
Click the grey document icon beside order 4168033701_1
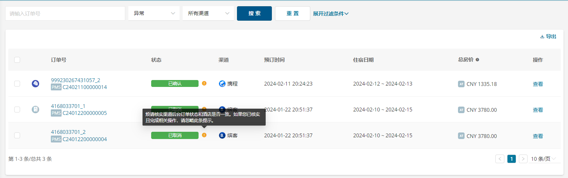click(x=35, y=109)
